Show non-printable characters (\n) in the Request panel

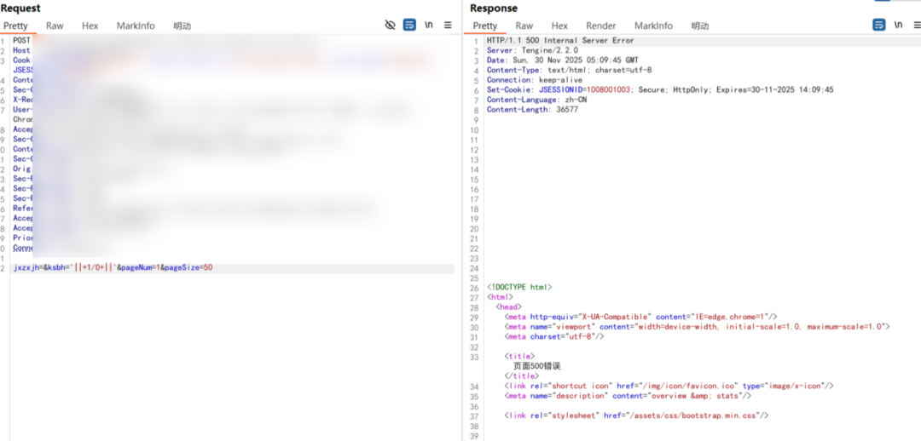click(x=429, y=26)
